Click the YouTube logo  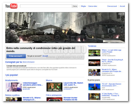(x=11, y=6)
